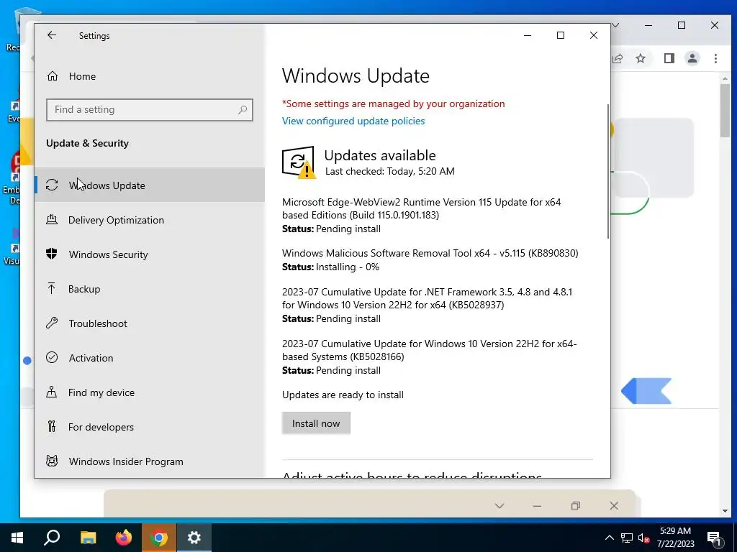Click the Chrome bookmark star icon
The image size is (737, 552).
pyautogui.click(x=641, y=58)
